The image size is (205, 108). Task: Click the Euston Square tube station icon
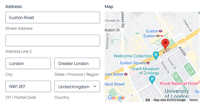pyautogui.click(x=148, y=63)
